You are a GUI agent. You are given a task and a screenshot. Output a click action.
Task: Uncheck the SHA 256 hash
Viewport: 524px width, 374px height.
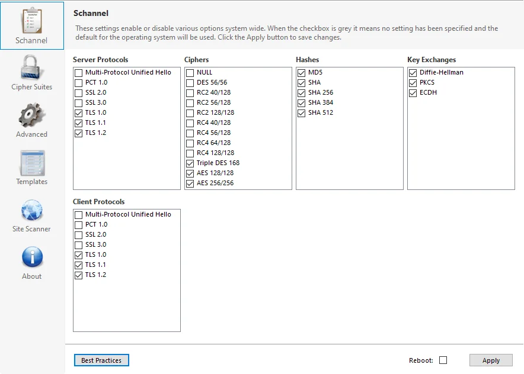pyautogui.click(x=302, y=93)
